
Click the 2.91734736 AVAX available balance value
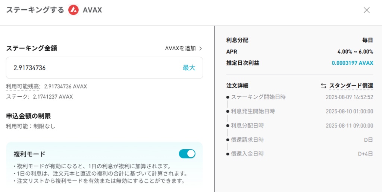(x=66, y=86)
